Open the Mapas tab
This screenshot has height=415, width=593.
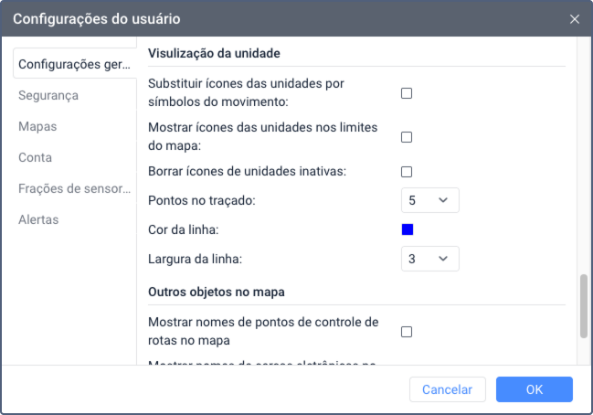[37, 126]
